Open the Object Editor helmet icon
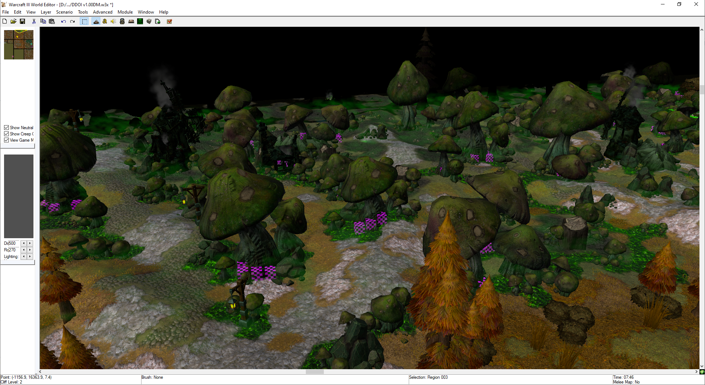Viewport: 705px width, 385px height. tap(122, 21)
